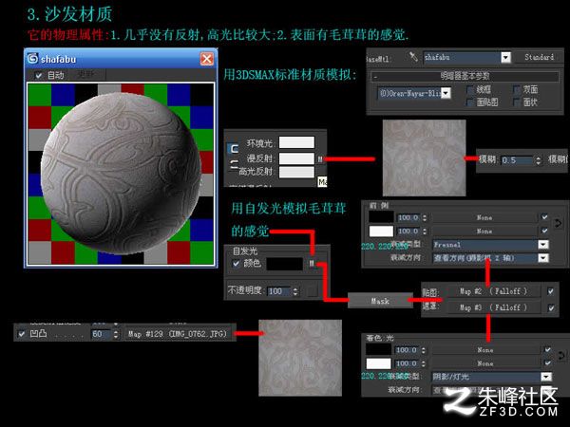Screen dimensions: 570x427
Task: Click the M map button next to self-illumination color
Action: pyautogui.click(x=312, y=263)
